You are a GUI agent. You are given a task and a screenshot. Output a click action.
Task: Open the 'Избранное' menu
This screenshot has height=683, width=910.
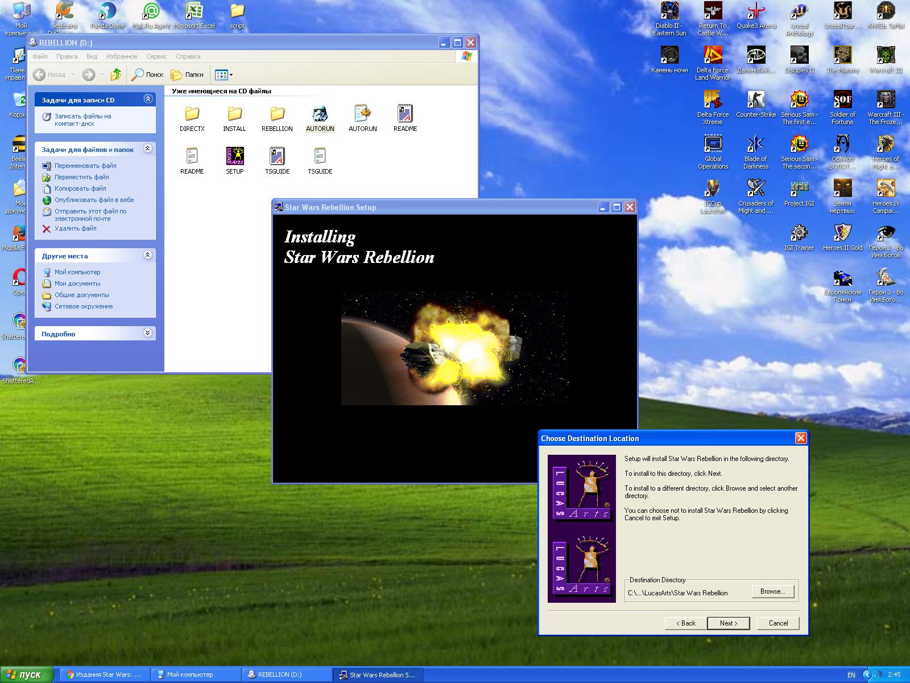122,56
